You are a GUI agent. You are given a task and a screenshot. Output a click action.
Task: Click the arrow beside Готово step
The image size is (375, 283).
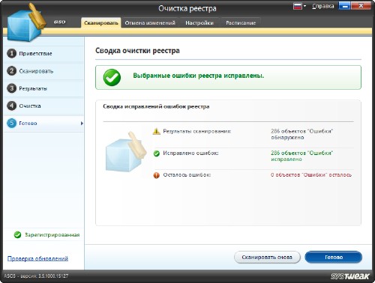click(82, 124)
